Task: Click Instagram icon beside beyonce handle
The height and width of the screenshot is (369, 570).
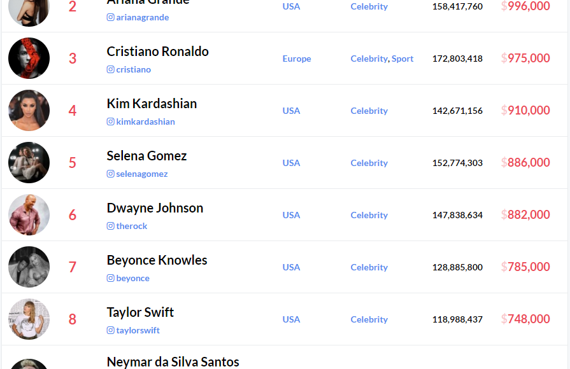Action: pos(111,278)
